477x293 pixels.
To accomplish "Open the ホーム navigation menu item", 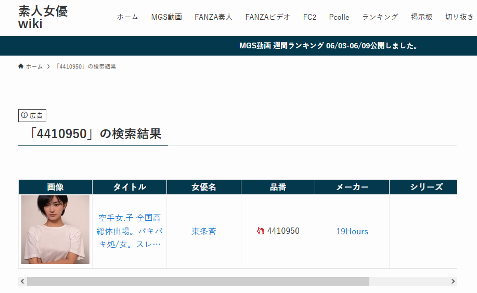I will point(127,17).
